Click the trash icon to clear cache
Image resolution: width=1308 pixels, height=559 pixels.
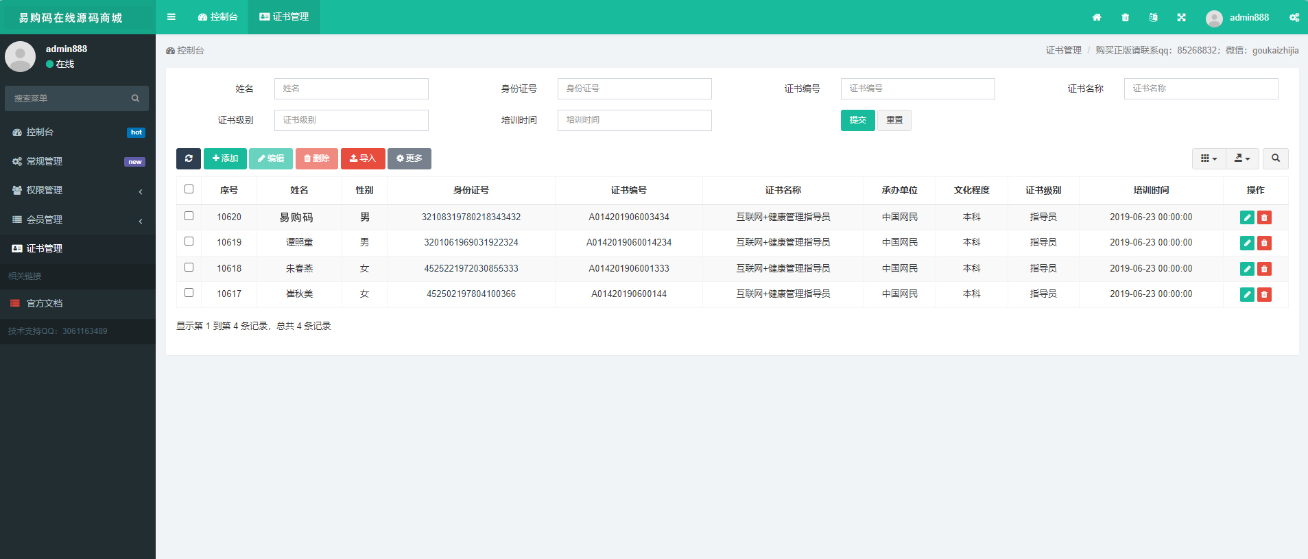coord(1125,18)
